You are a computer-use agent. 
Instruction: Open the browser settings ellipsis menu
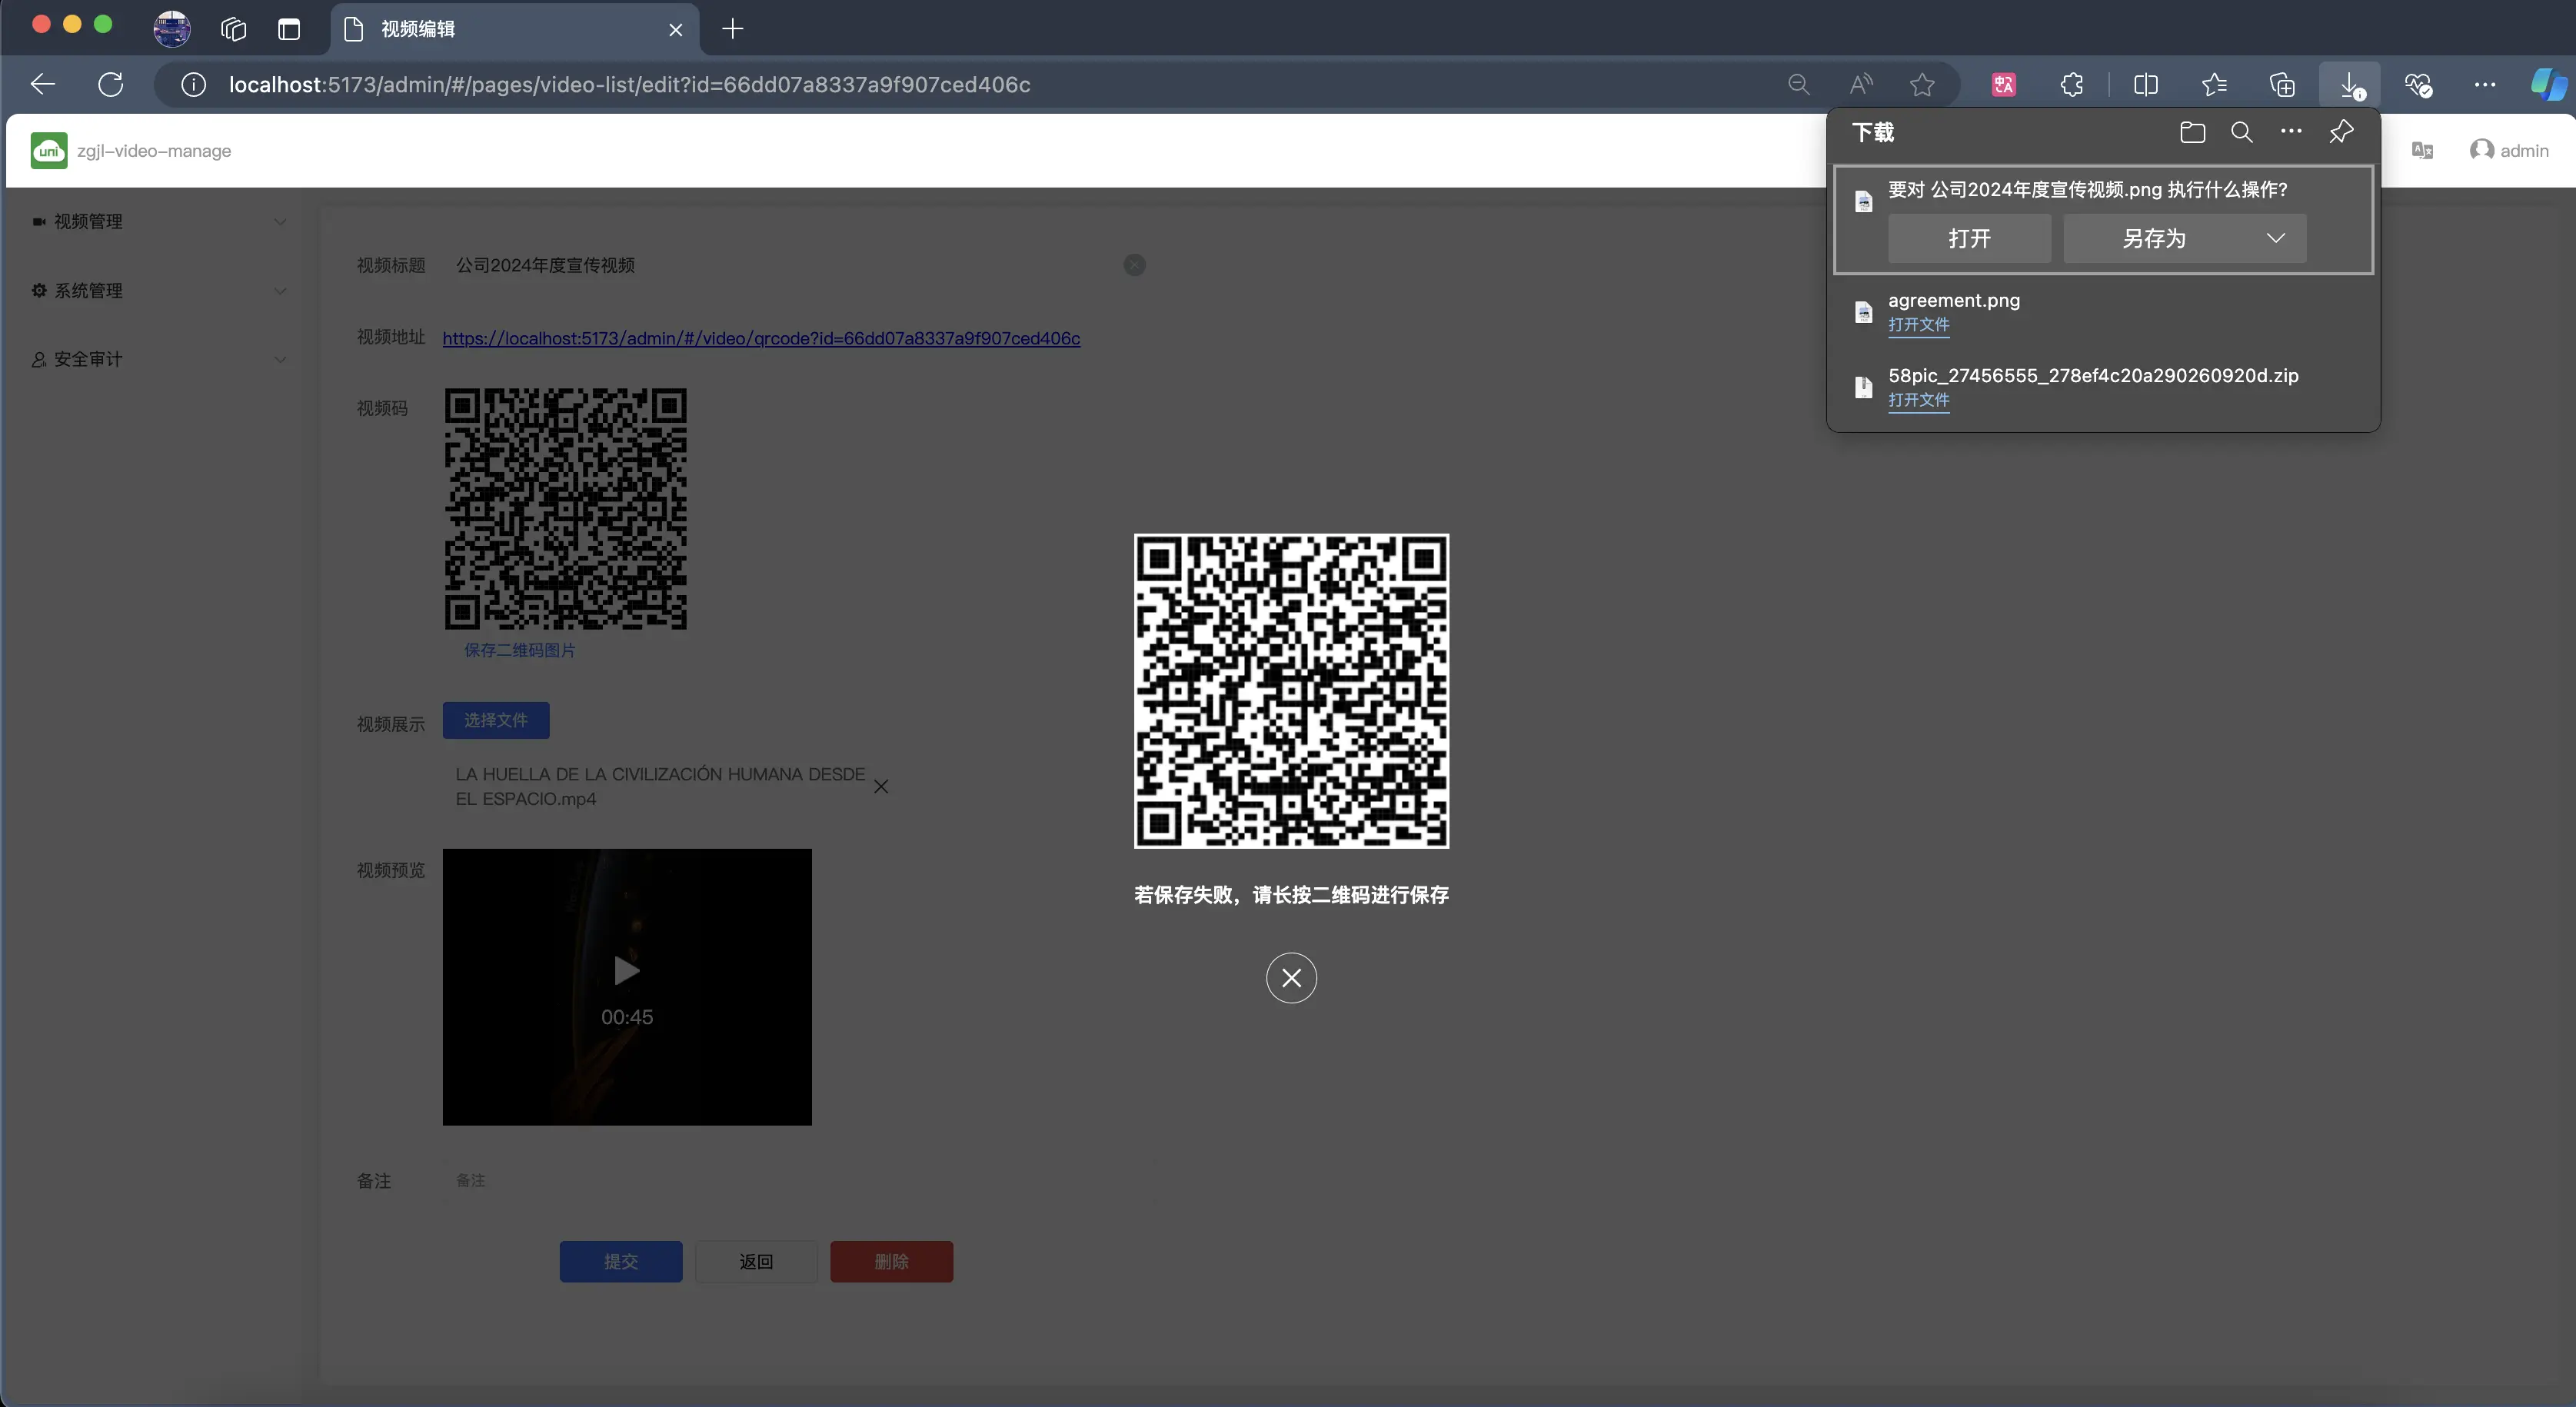coord(2485,85)
